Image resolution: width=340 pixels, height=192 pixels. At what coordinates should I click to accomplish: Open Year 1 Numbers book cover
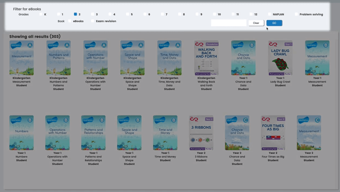tap(22, 133)
